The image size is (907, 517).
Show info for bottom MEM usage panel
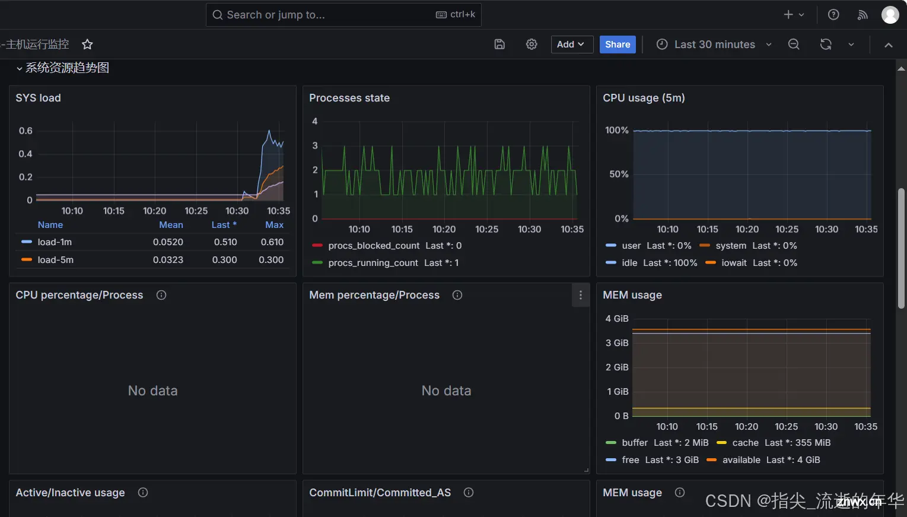tap(680, 493)
